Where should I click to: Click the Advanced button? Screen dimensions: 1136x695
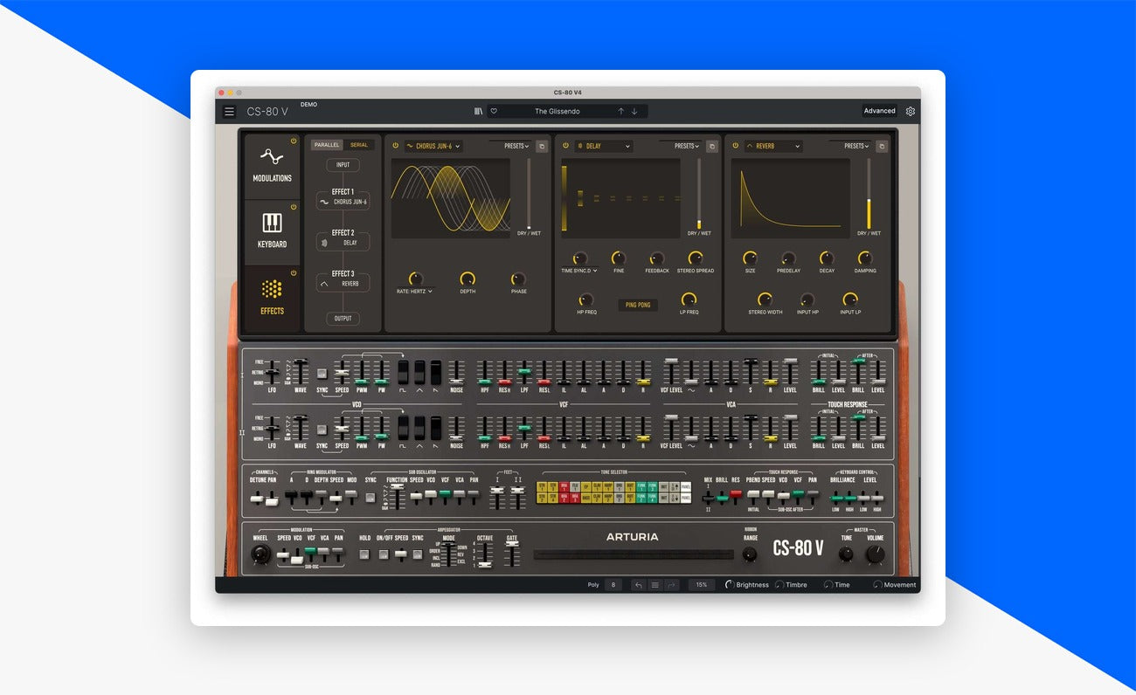pos(879,111)
